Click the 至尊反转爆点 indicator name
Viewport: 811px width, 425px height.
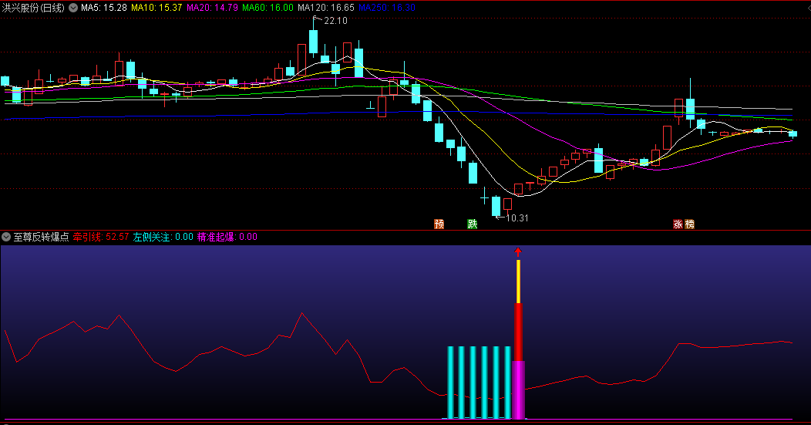pyautogui.click(x=42, y=237)
